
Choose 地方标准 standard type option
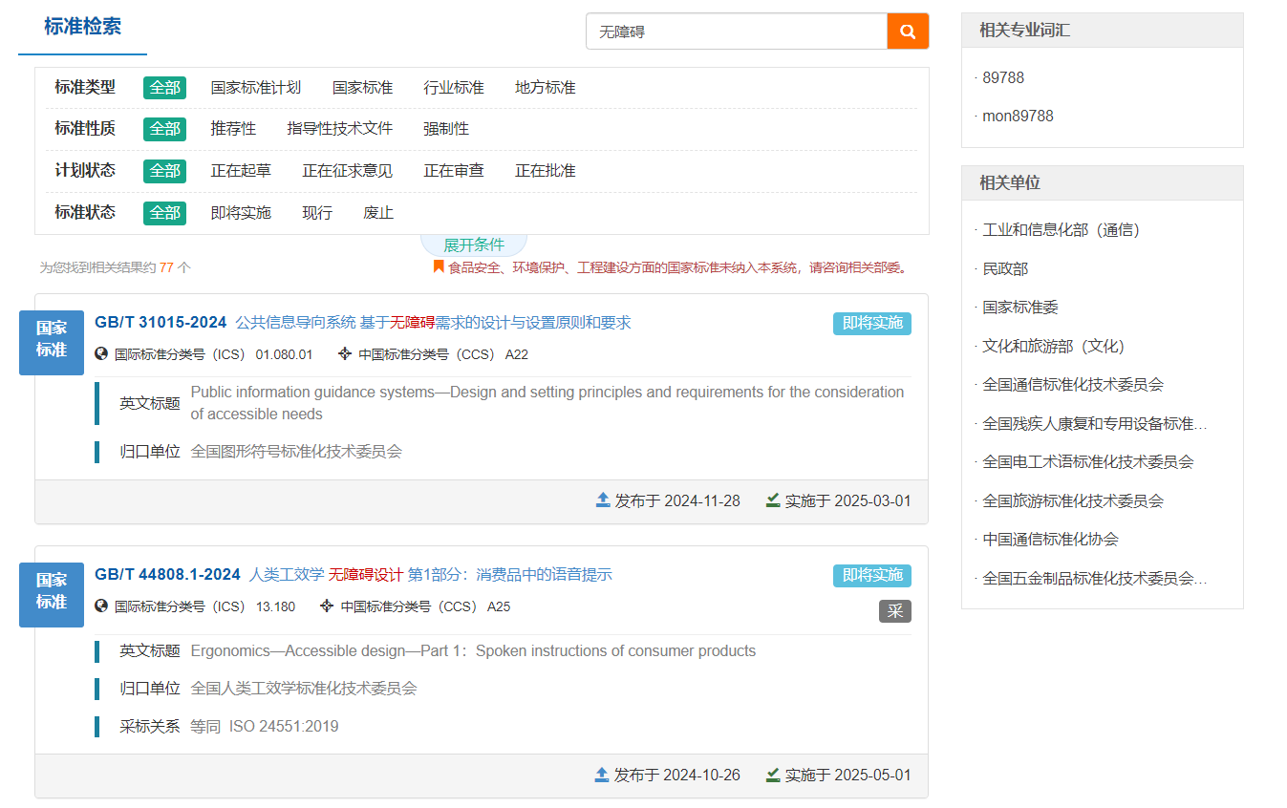coord(545,88)
